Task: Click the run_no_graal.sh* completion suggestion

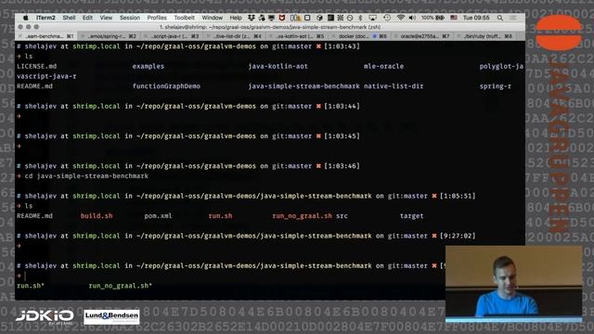Action: pyautogui.click(x=120, y=286)
